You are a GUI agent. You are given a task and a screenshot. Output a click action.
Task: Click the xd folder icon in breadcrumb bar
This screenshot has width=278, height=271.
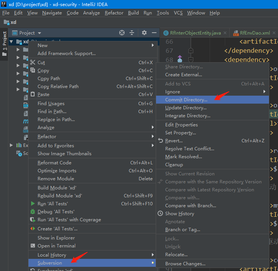[x=6, y=22]
